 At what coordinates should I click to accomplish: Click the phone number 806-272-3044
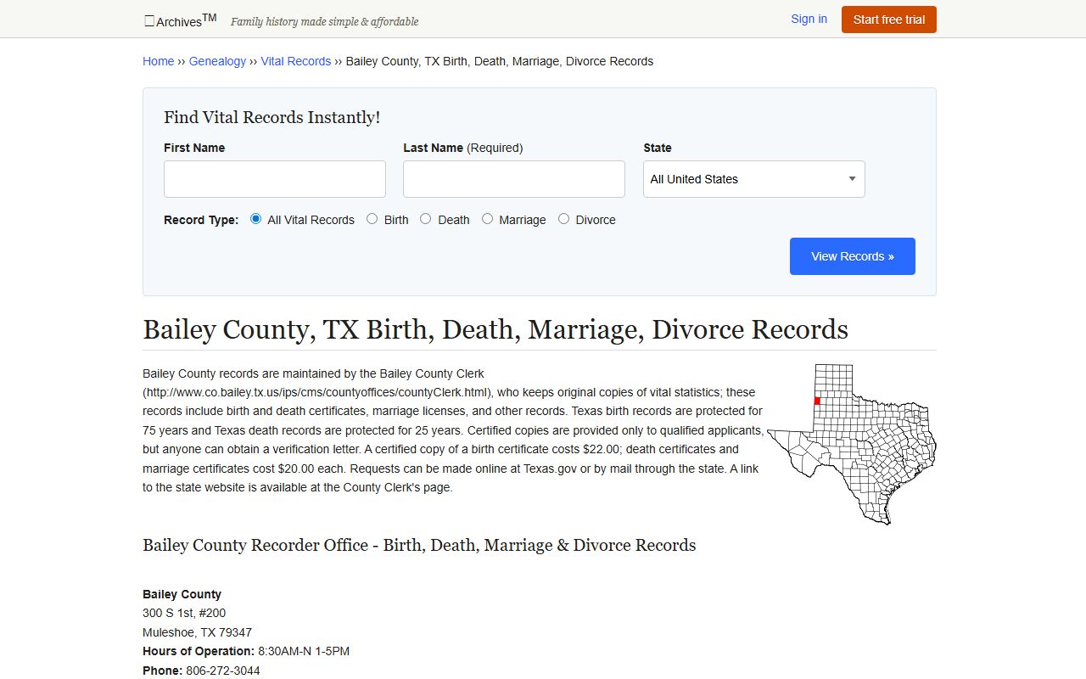(x=223, y=671)
